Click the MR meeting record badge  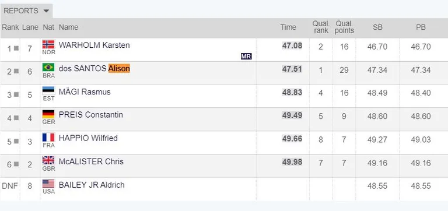pos(246,57)
